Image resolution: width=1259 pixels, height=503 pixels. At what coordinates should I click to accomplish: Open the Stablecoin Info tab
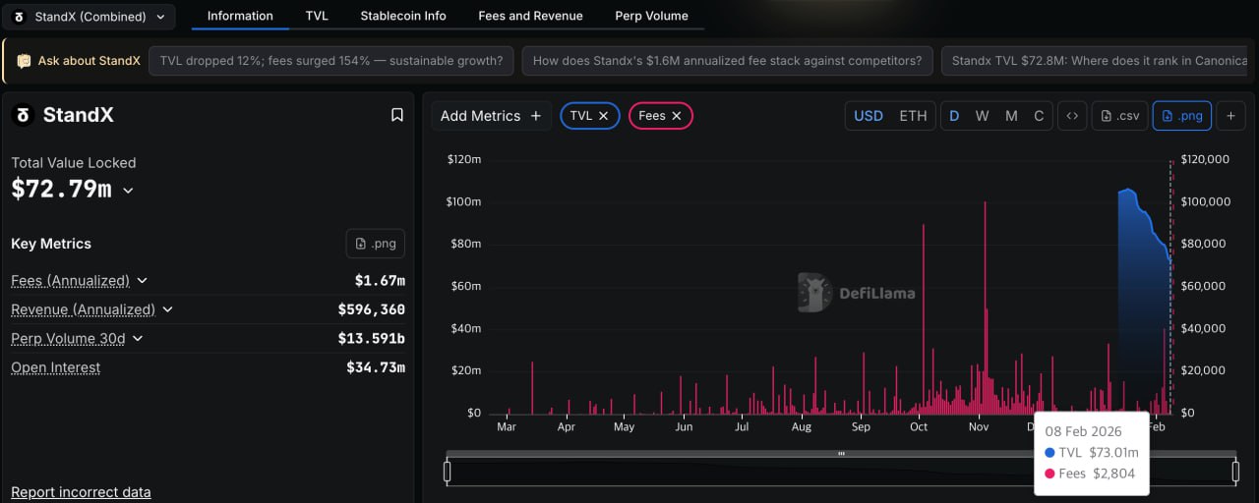tap(402, 16)
